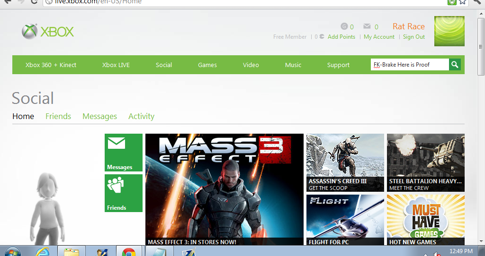Switch to the Messages tab
Image resolution: width=485 pixels, height=256 pixels.
click(x=99, y=116)
